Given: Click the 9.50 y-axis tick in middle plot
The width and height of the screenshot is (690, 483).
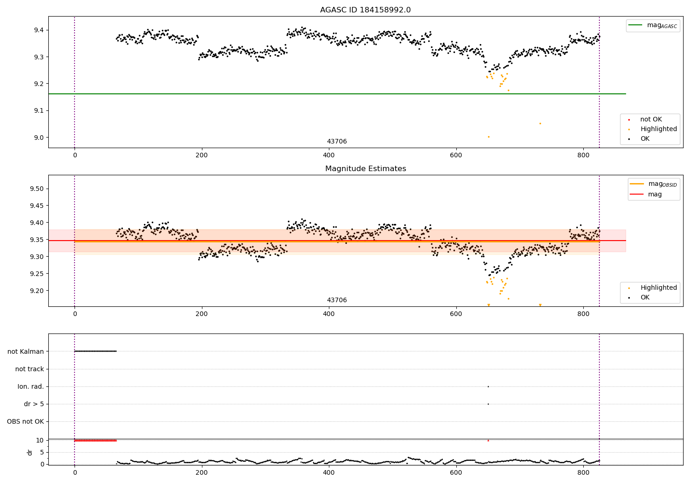Looking at the screenshot, I should click(x=36, y=189).
